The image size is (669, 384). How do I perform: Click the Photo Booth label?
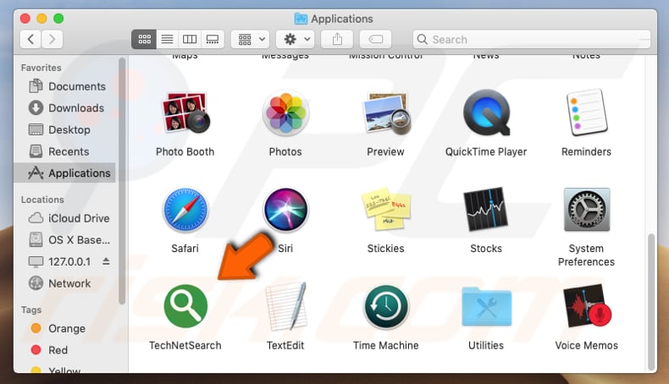(185, 151)
